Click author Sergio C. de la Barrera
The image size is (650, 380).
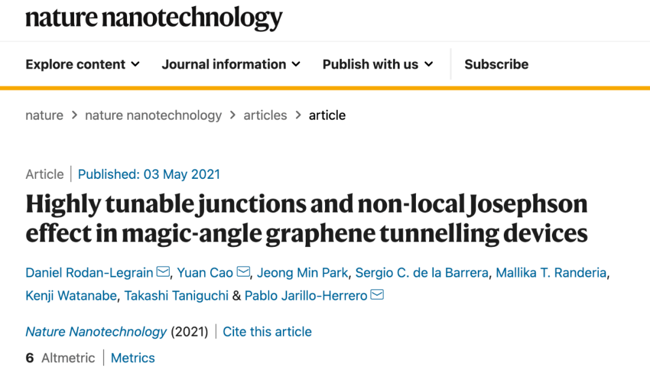[421, 273]
